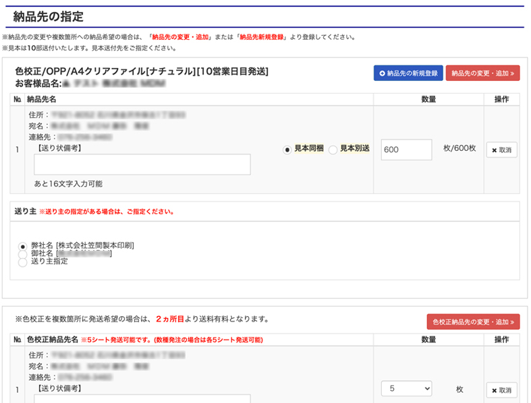Choose 御社名 as the sender
Viewport: 531px width, 403px height.
click(x=23, y=254)
